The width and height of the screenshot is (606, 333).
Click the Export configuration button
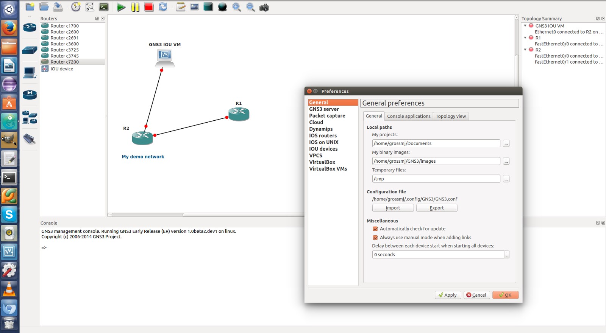click(437, 208)
